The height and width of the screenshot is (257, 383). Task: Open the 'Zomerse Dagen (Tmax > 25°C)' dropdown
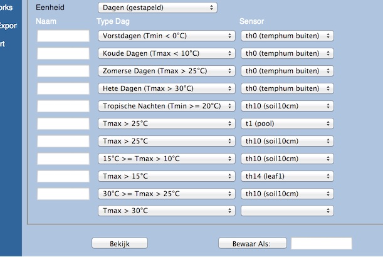pyautogui.click(x=166, y=71)
